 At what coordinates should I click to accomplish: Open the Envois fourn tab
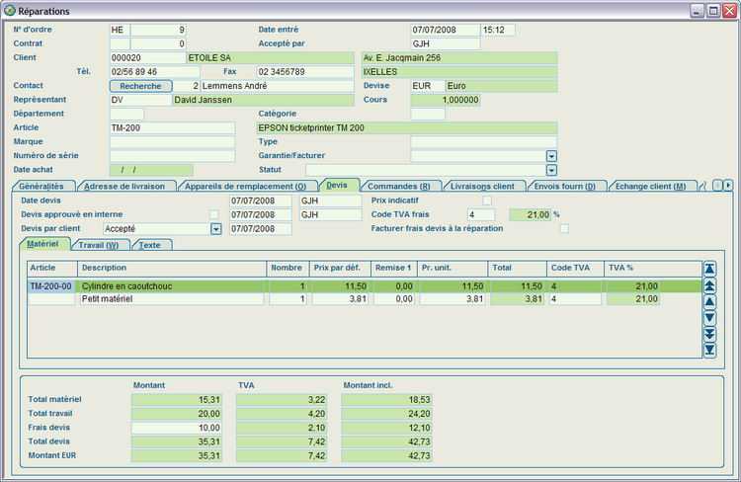click(565, 187)
